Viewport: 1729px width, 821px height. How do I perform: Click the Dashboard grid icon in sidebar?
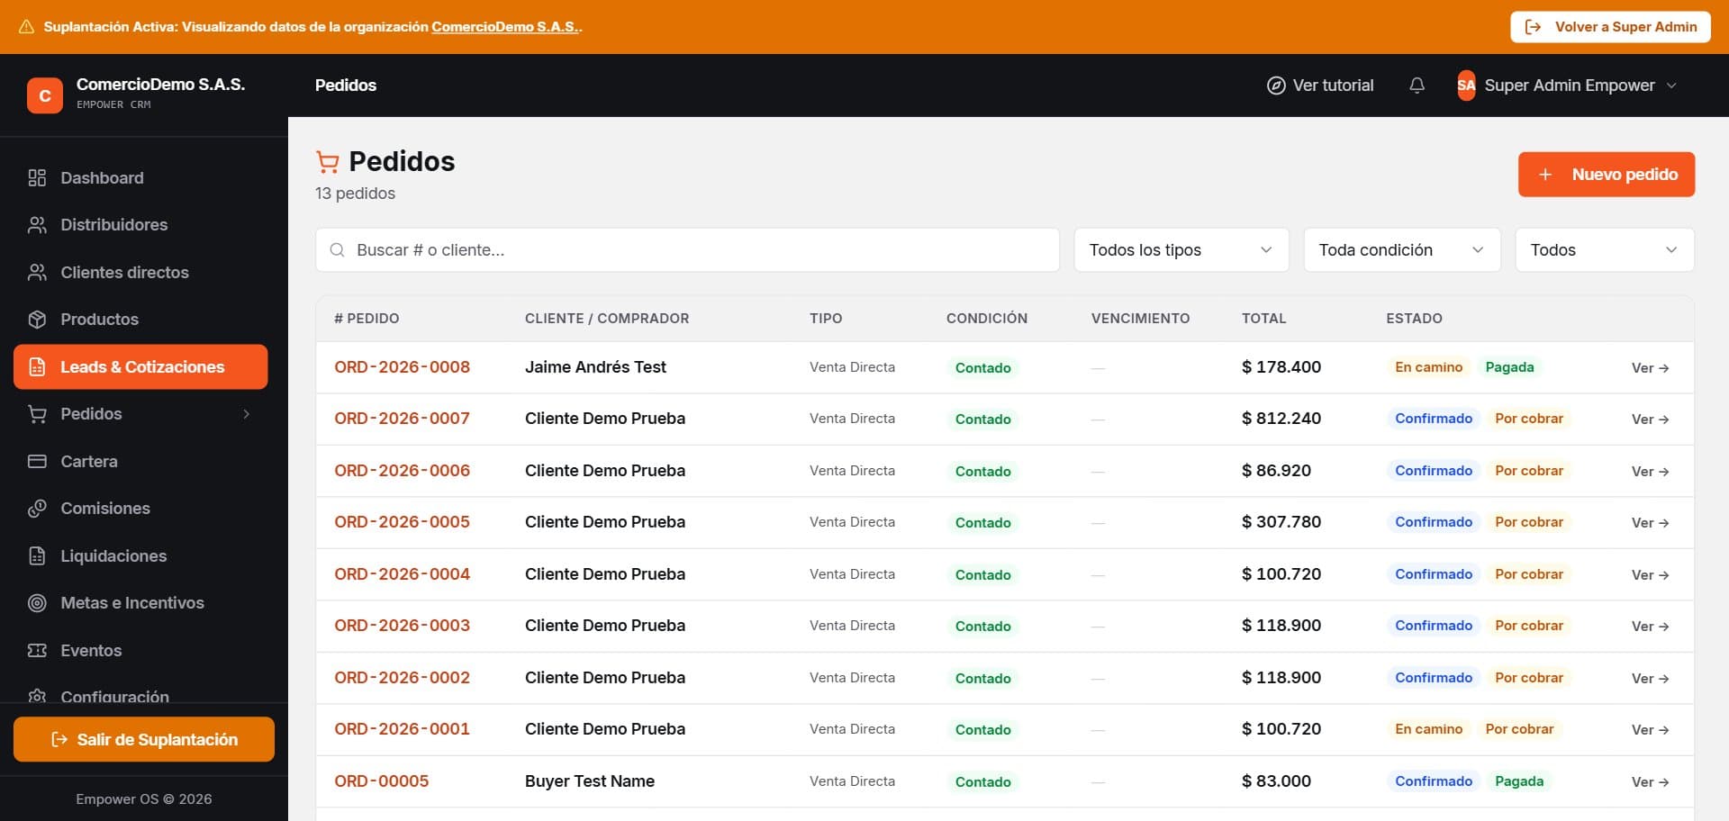point(37,177)
